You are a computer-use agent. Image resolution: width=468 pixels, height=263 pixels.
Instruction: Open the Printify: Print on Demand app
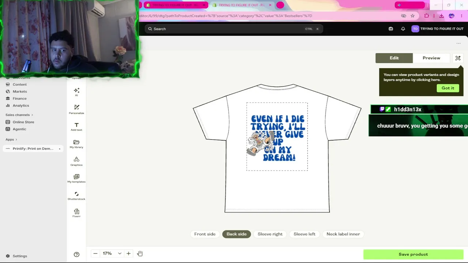click(x=33, y=149)
